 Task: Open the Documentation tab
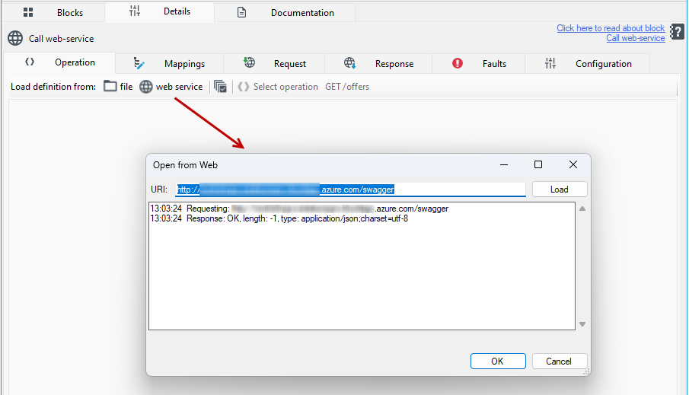pyautogui.click(x=285, y=12)
